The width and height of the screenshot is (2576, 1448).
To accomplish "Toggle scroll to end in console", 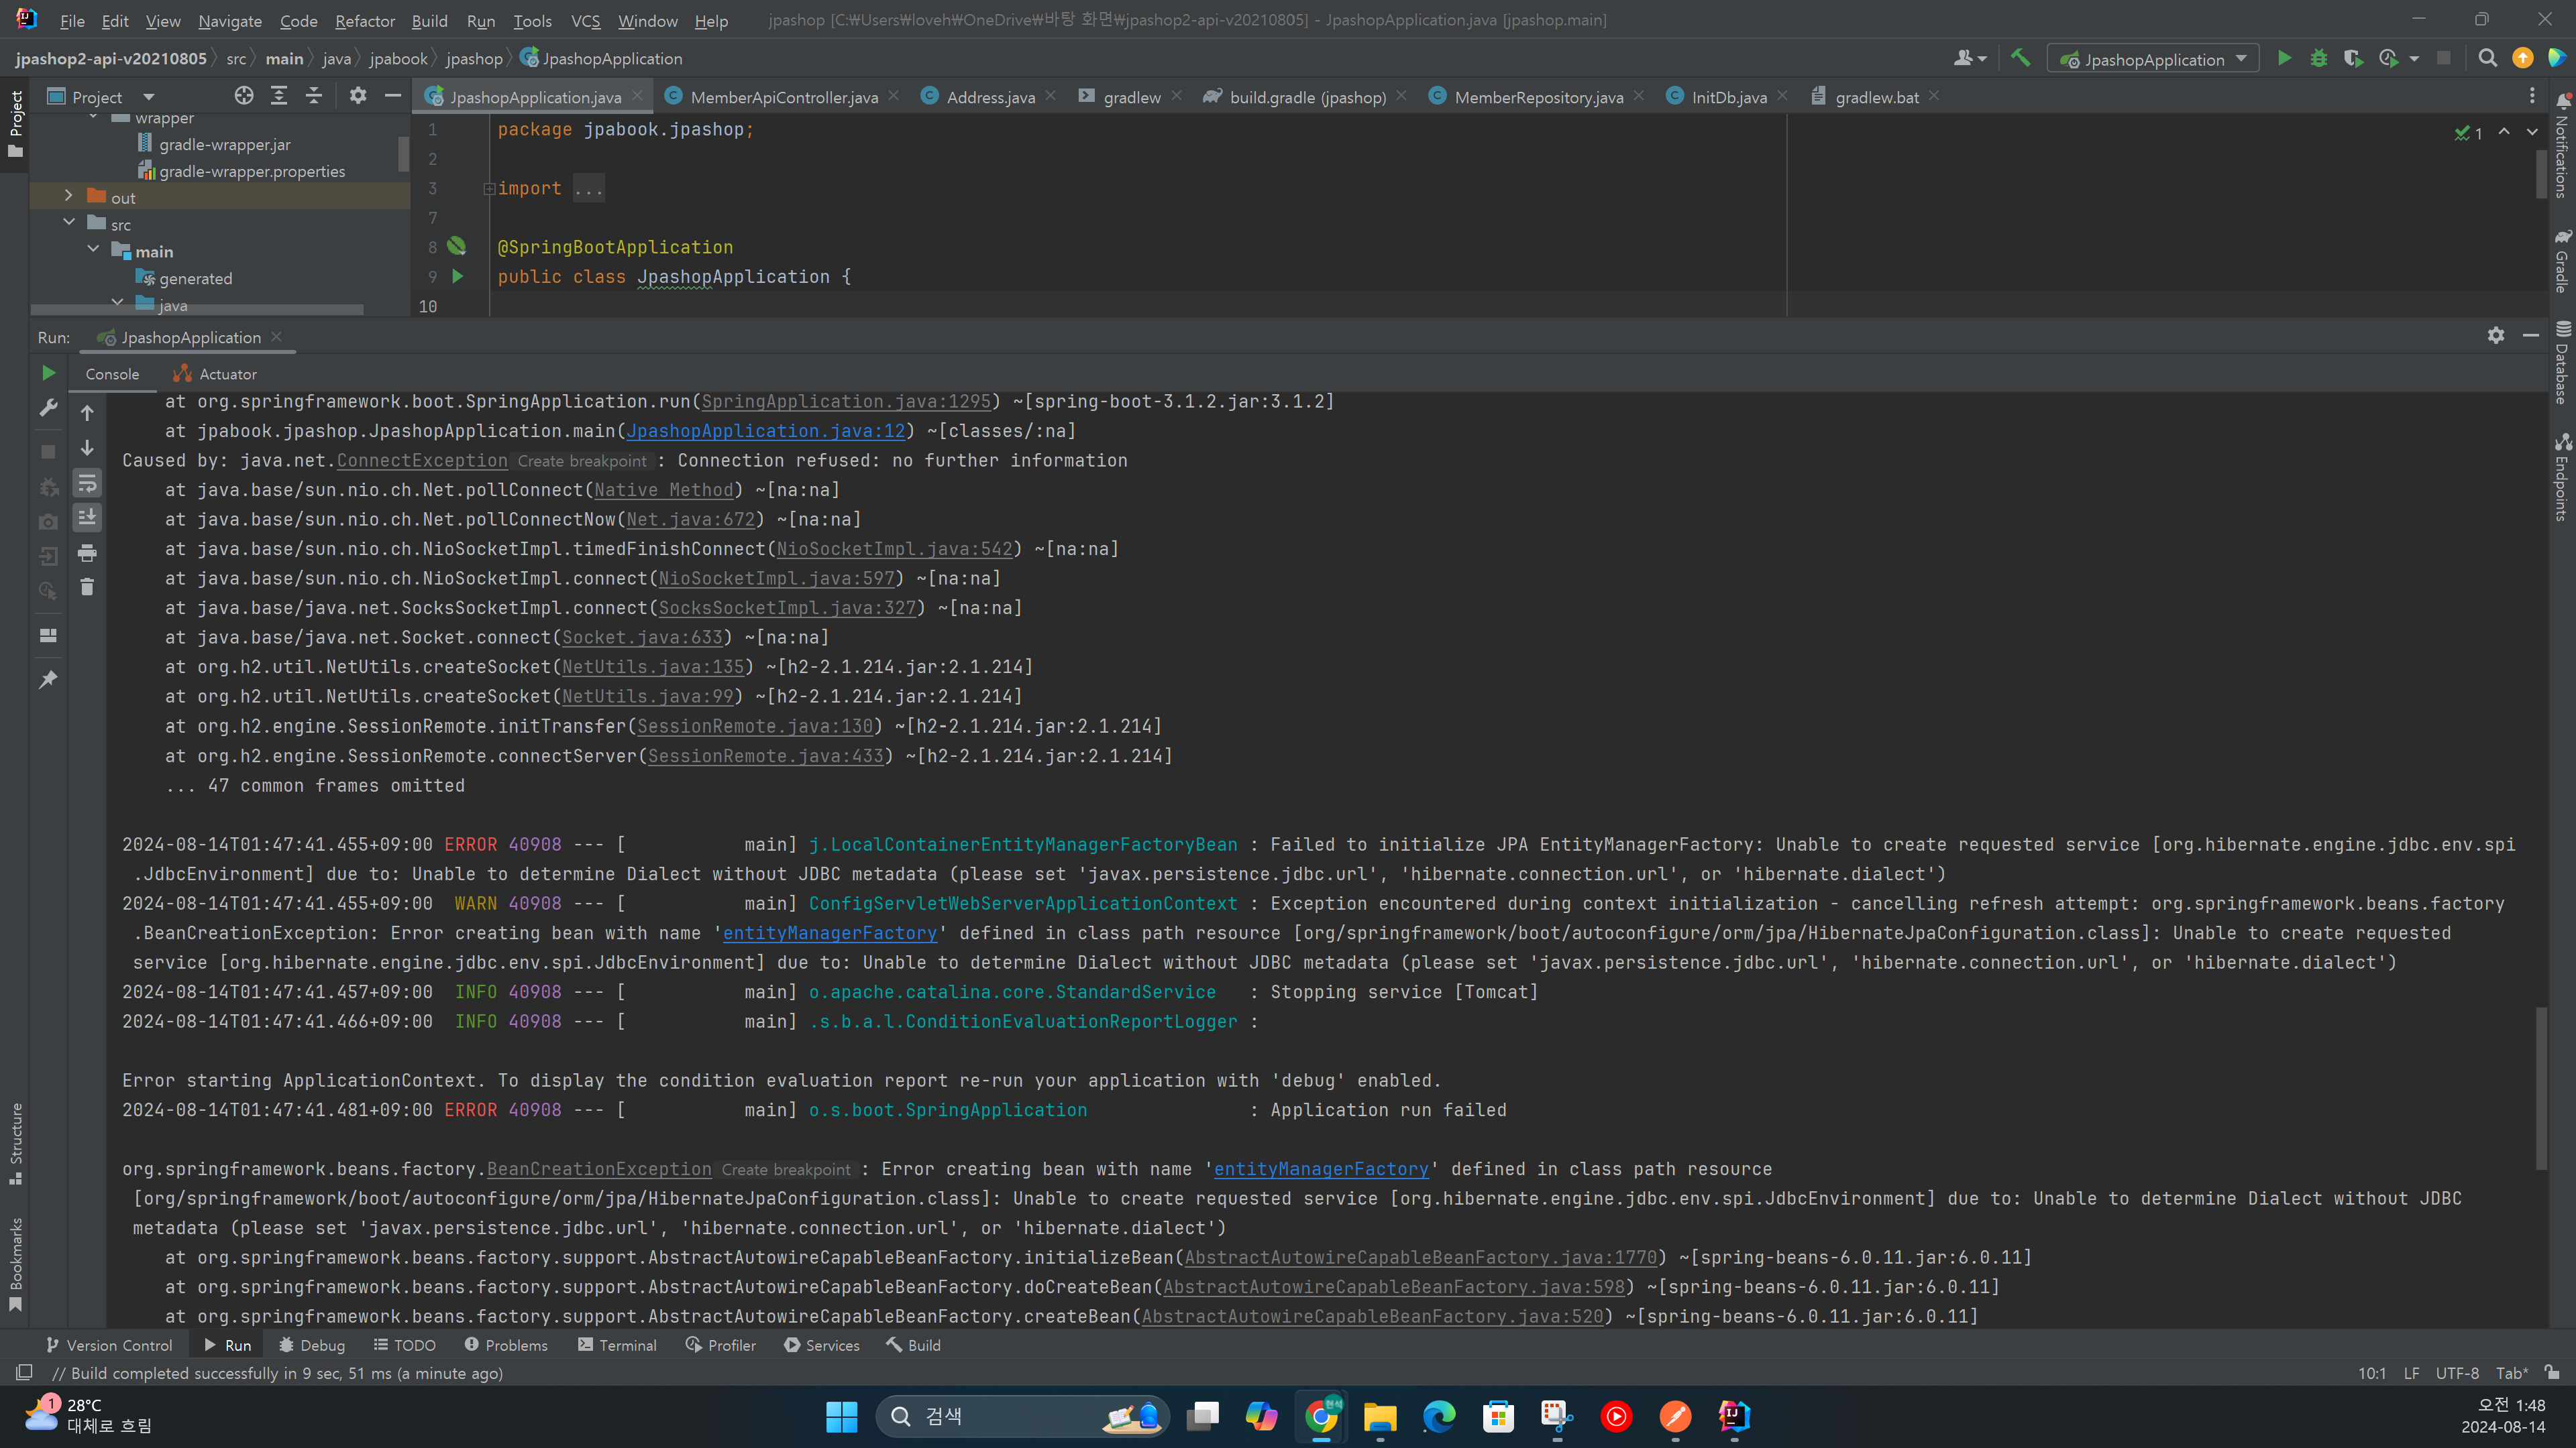I will 87,518.
